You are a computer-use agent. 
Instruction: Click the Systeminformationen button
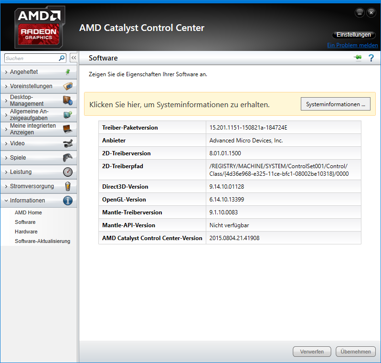pos(336,104)
